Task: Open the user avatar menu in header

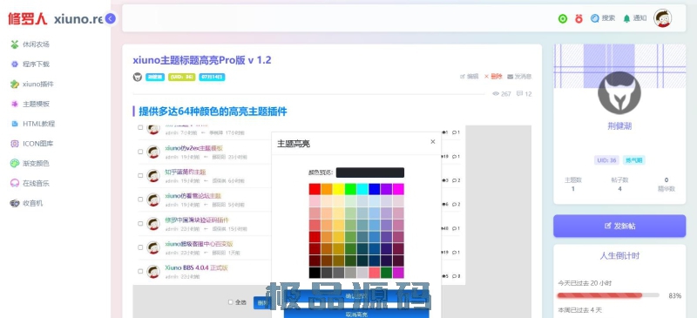Action: pyautogui.click(x=662, y=18)
